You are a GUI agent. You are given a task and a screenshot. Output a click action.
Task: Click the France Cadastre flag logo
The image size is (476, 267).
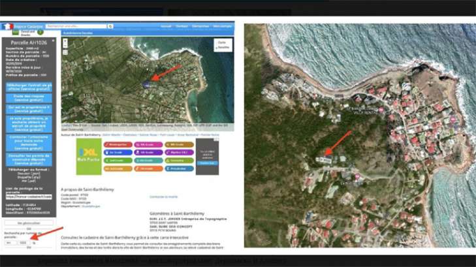click(8, 26)
